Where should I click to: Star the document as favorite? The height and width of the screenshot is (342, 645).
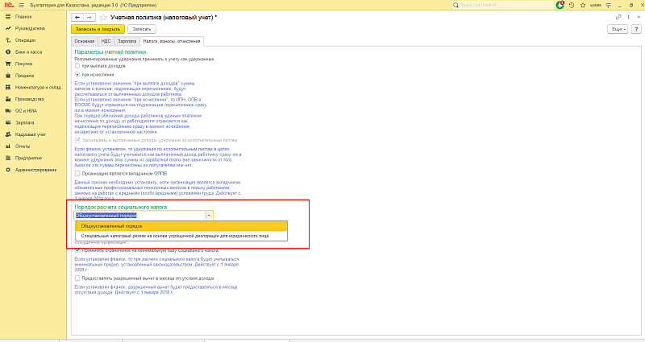102,17
